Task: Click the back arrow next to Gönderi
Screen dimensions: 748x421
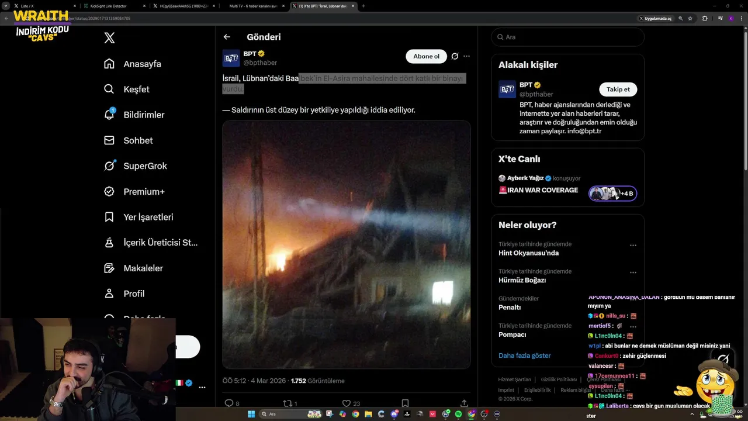Action: (227, 37)
